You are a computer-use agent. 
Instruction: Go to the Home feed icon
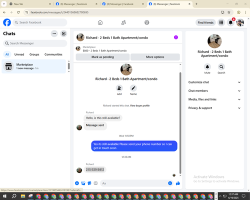[x=100, y=22]
